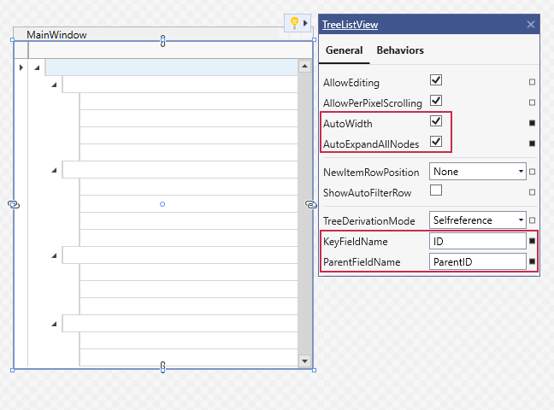Open the smart tag arrow beside lightbulb
The image size is (554, 410).
click(305, 23)
